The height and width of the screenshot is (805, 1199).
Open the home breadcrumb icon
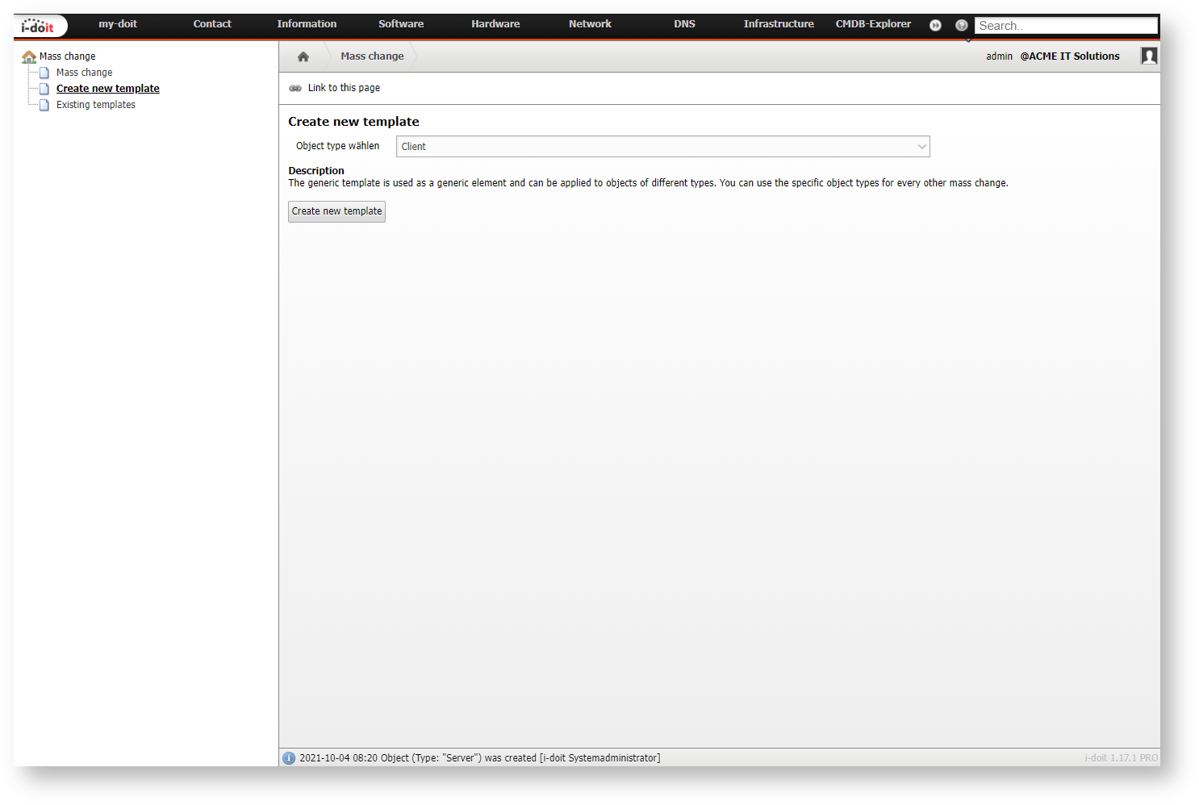pyautogui.click(x=303, y=56)
